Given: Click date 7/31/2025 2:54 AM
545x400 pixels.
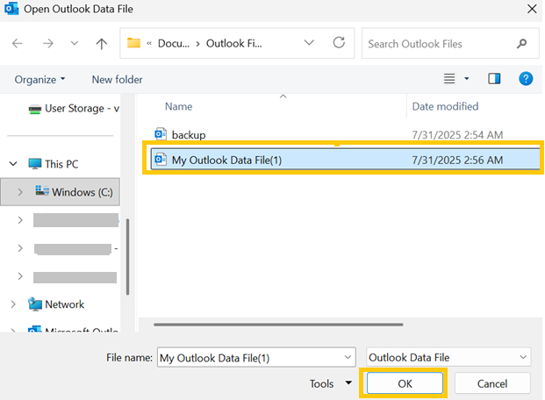Looking at the screenshot, I should pyautogui.click(x=457, y=135).
